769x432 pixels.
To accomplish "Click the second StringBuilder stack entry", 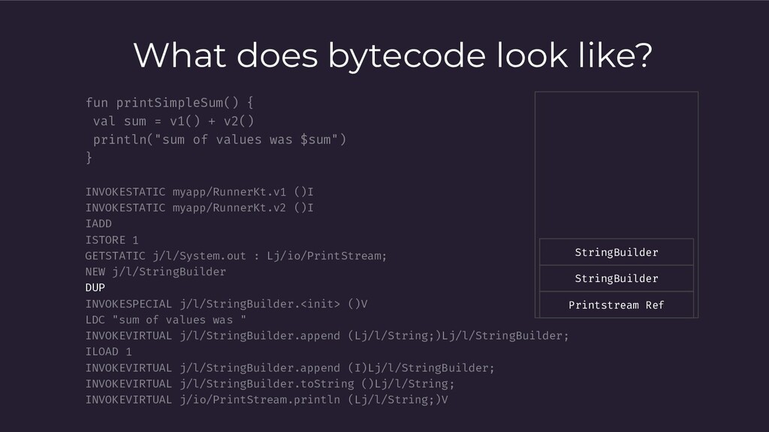I will pyautogui.click(x=617, y=278).
